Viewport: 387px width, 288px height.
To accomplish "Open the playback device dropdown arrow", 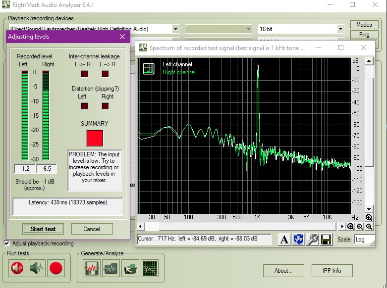I will pyautogui.click(x=175, y=29).
